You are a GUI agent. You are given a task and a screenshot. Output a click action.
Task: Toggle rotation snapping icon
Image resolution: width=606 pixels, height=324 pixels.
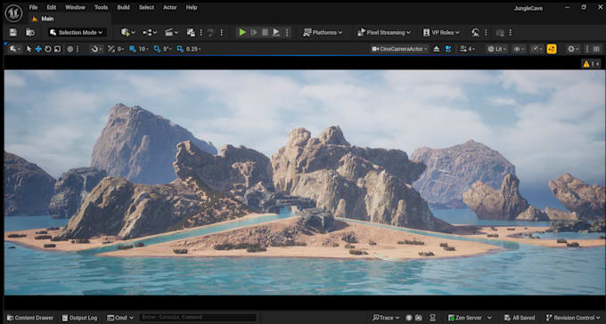[157, 49]
